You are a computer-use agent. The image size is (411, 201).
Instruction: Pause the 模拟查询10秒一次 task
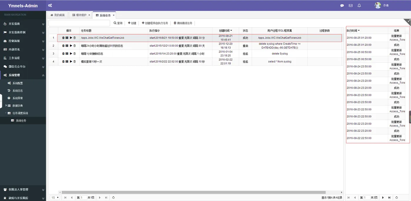pyautogui.click(x=67, y=61)
